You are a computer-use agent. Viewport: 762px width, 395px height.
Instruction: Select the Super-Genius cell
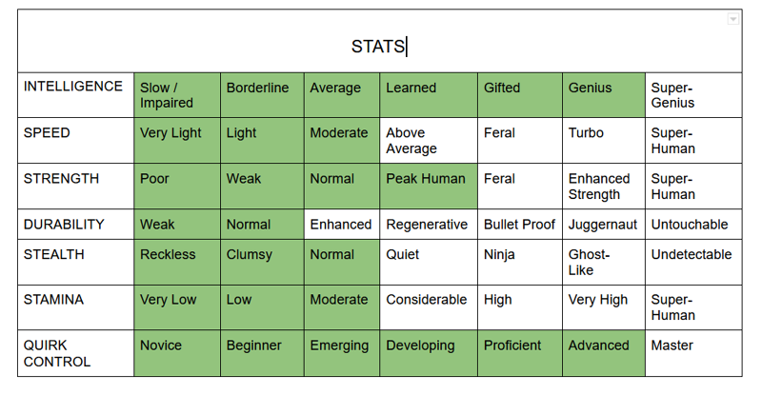coord(692,94)
